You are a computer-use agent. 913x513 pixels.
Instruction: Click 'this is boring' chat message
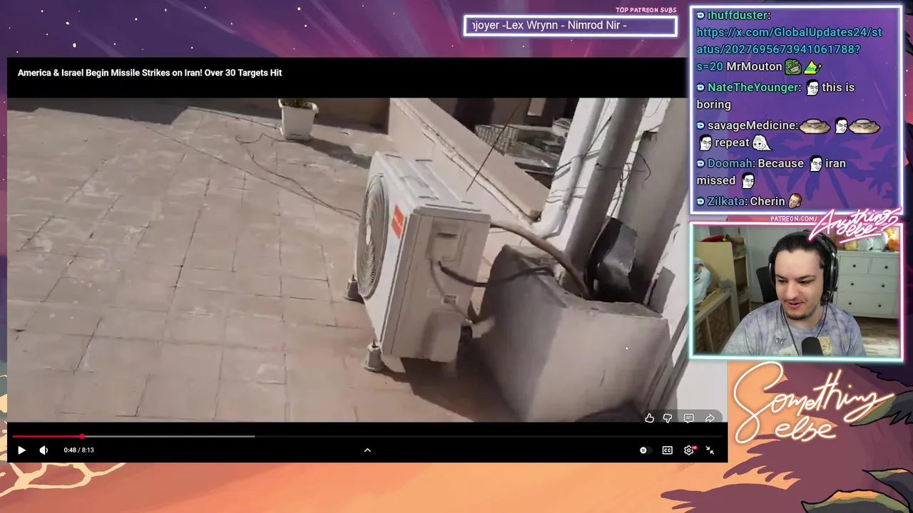(x=776, y=95)
